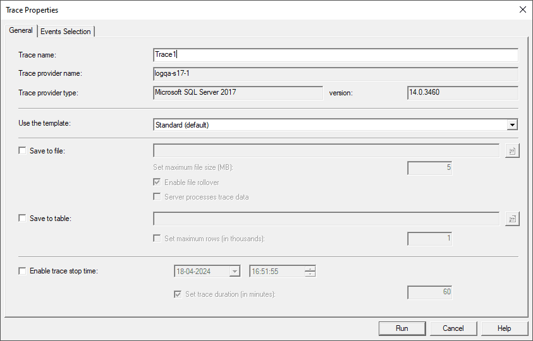Click into the Trace name field

click(x=335, y=55)
